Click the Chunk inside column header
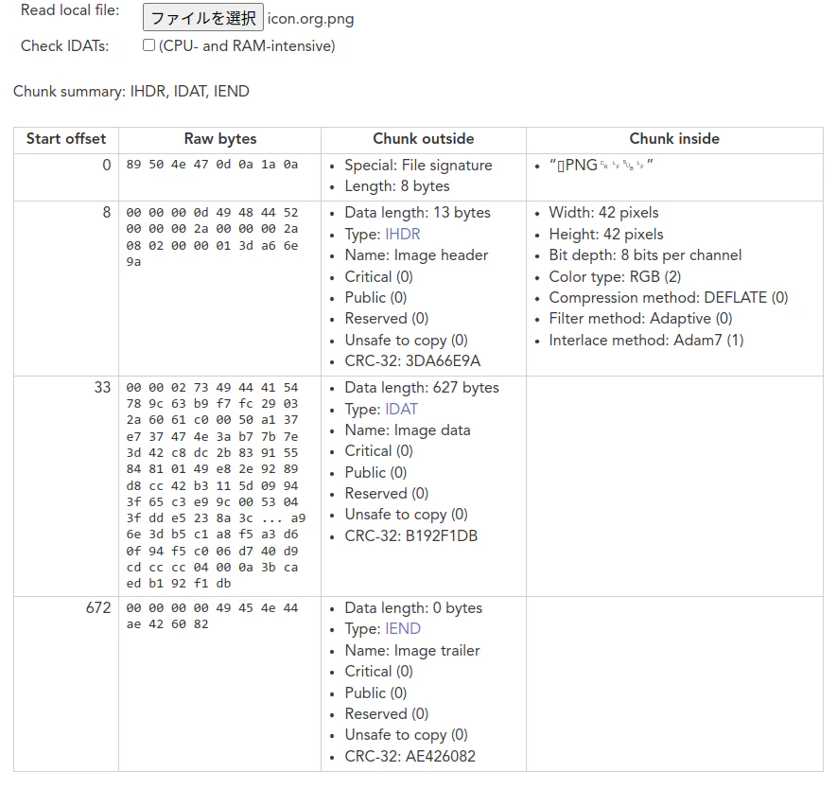The height and width of the screenshot is (789, 837). point(674,139)
